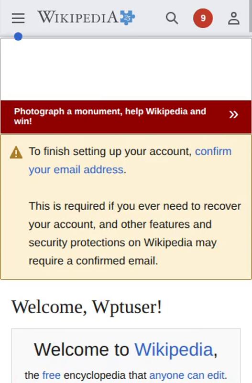This screenshot has height=383, width=252.
Task: Click the blue puzzle piece 25 icon
Action: tap(127, 18)
